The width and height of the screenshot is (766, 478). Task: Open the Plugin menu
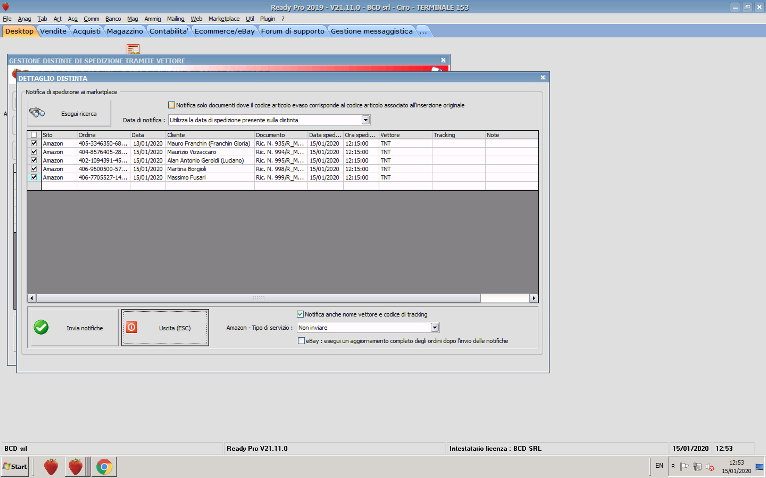point(268,19)
